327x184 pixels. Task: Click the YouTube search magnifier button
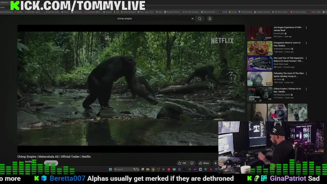[200, 18]
